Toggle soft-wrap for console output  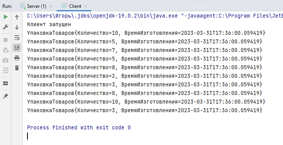point(17,38)
